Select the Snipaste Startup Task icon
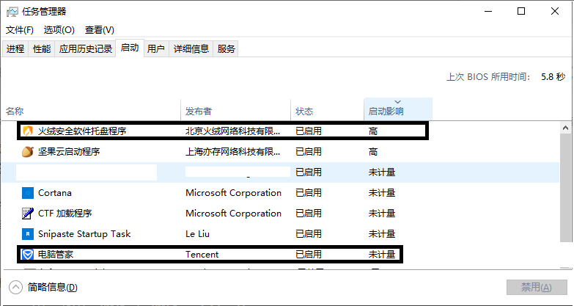The width and height of the screenshot is (574, 306). pyautogui.click(x=27, y=234)
